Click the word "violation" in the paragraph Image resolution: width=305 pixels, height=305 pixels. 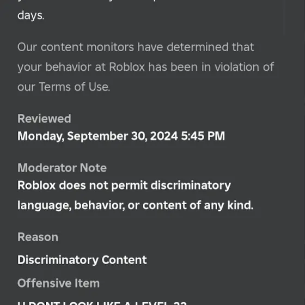coord(237,67)
